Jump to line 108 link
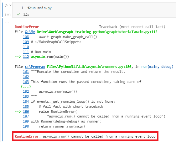The height and width of the screenshot is (142, 176). coord(26,37)
